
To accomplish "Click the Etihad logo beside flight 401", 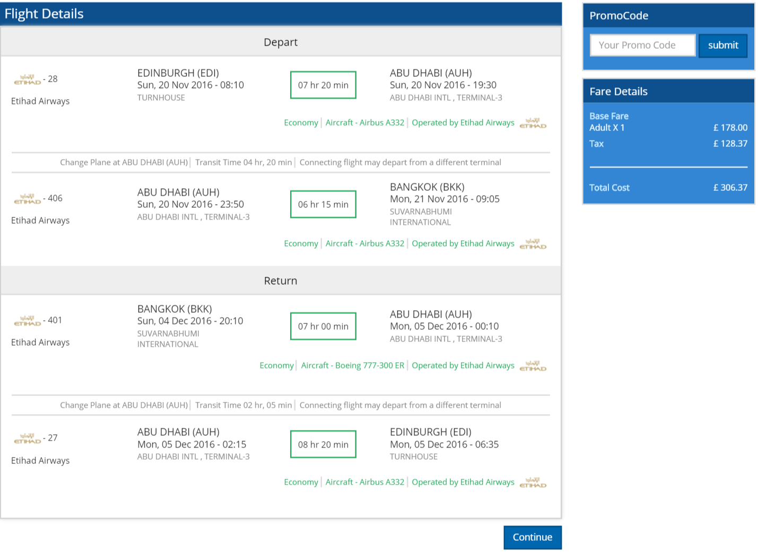I will click(28, 321).
